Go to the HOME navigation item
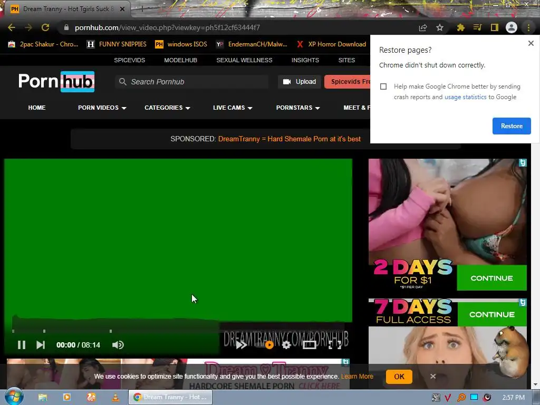This screenshot has width=540, height=405. [x=37, y=108]
